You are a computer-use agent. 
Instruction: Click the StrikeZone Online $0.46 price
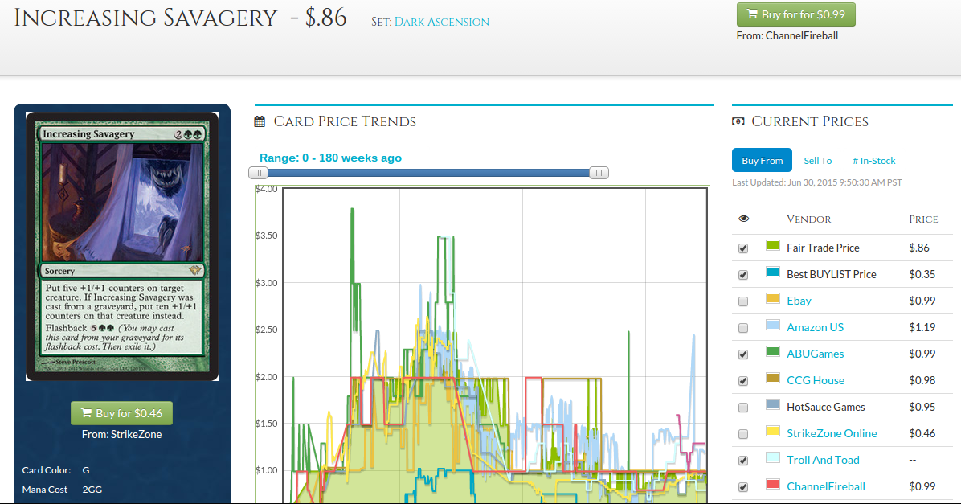point(922,433)
